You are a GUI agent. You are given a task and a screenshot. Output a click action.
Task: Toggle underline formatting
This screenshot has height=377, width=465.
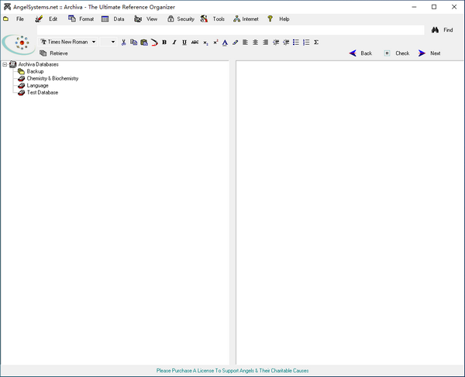[184, 42]
